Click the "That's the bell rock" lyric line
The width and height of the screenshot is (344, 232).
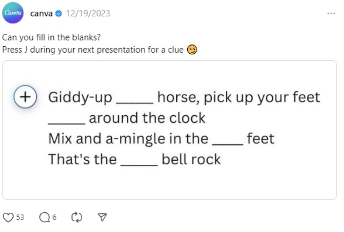click(x=134, y=159)
